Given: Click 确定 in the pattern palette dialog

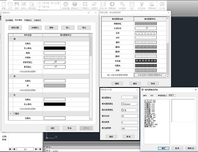Looking at the screenshot, I should point(163,148).
